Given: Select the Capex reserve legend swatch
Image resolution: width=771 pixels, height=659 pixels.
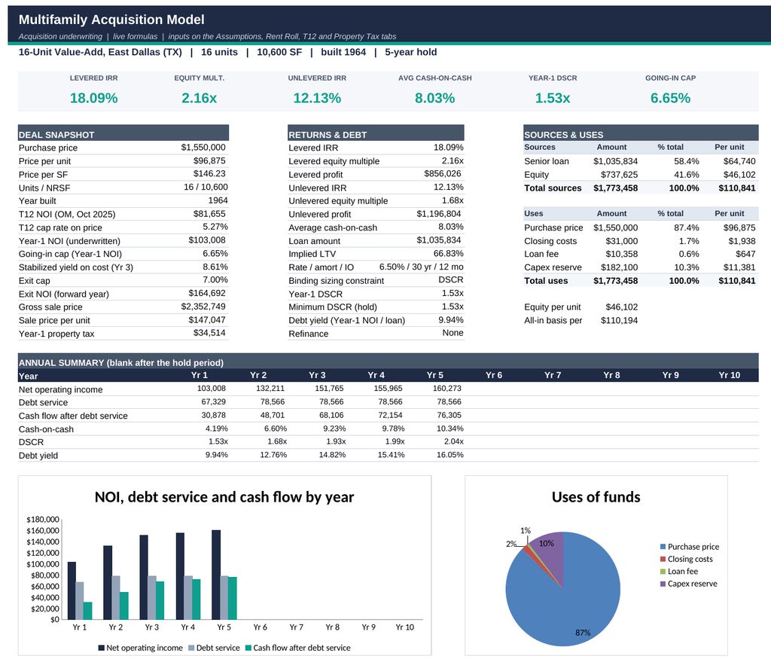Looking at the screenshot, I should [663, 584].
